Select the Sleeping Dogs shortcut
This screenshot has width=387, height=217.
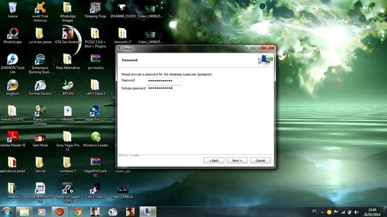pos(96,10)
